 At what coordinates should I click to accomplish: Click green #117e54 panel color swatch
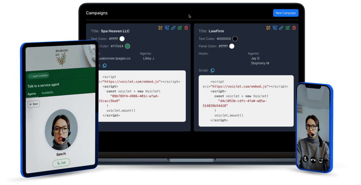(127, 46)
